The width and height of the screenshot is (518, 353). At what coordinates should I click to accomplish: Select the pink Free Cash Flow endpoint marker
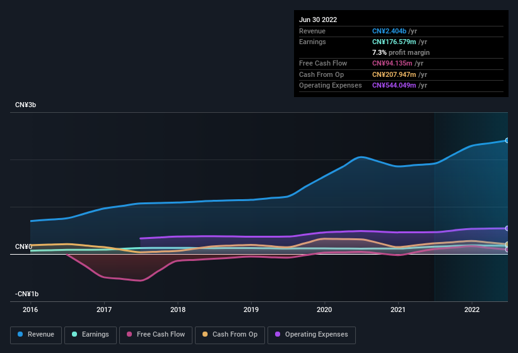[507, 250]
